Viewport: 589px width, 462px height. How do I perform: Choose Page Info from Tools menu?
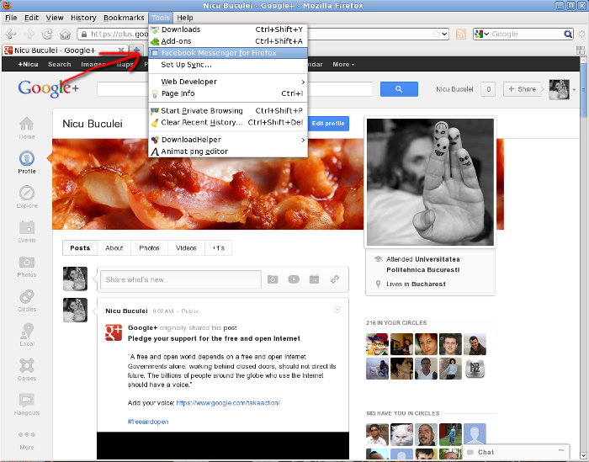click(x=228, y=93)
